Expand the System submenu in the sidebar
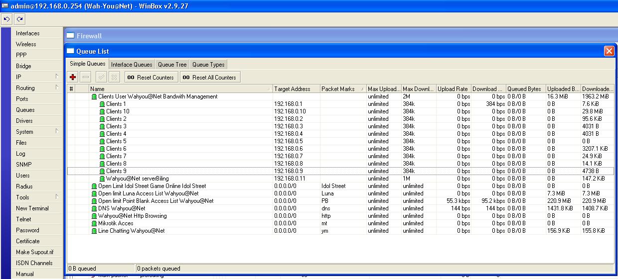 [37, 132]
